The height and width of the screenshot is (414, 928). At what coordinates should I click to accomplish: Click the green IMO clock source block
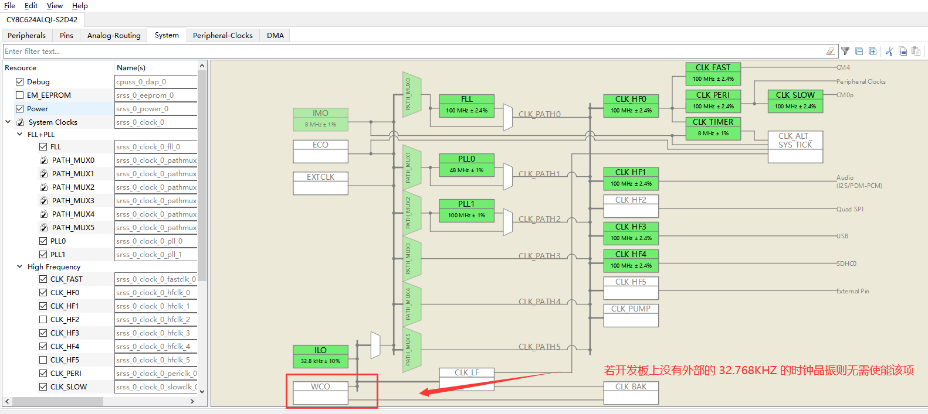point(320,119)
